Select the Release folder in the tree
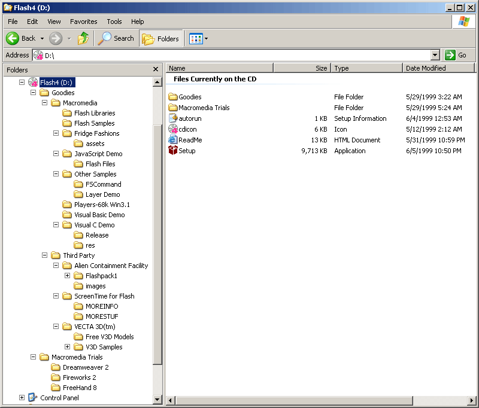The image size is (479, 408). 92,235
